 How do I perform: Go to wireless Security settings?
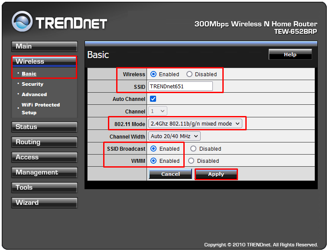click(x=33, y=84)
